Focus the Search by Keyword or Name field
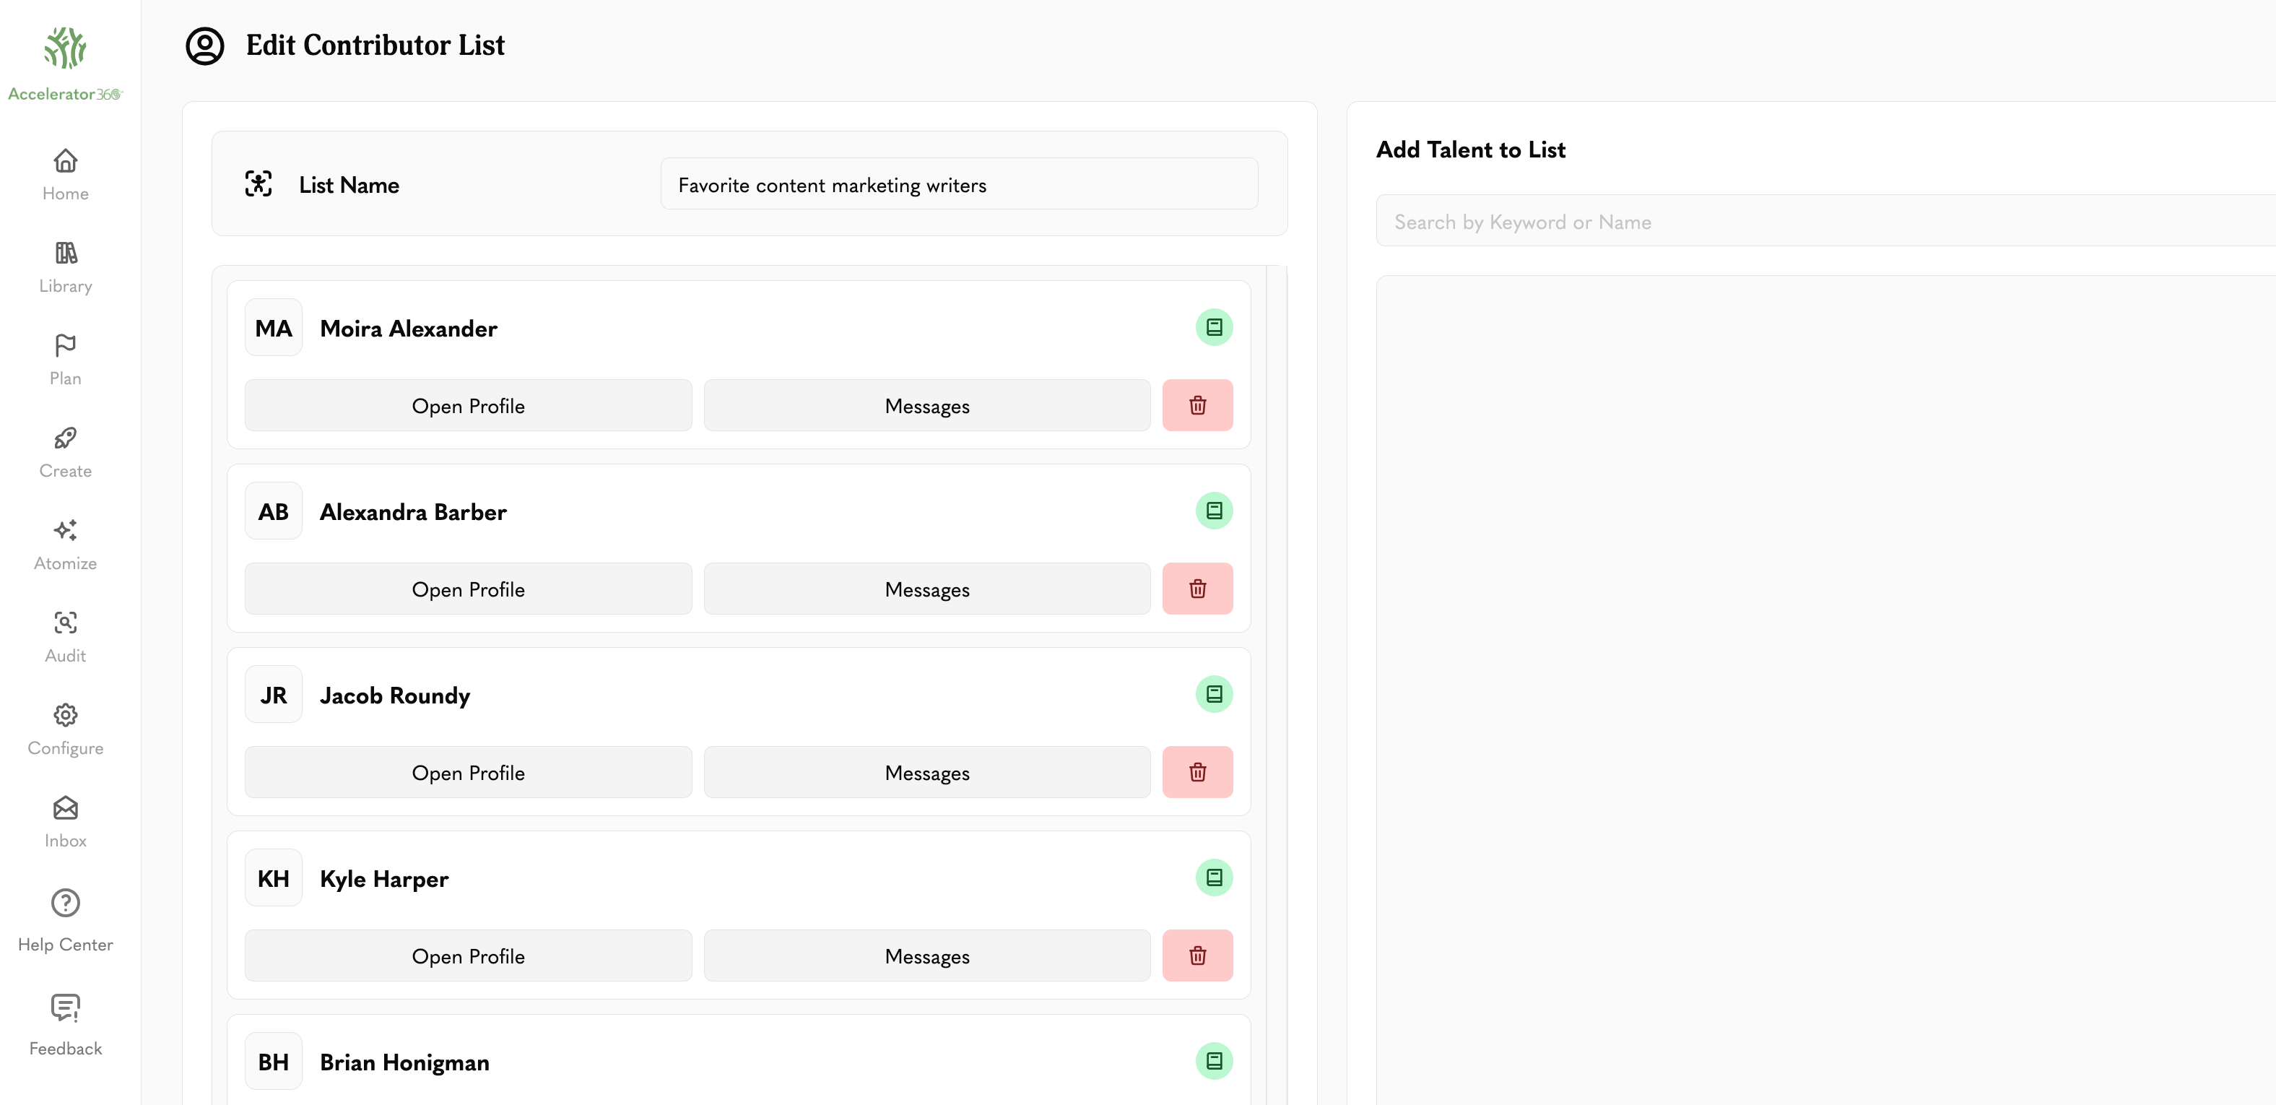The image size is (2276, 1105). point(1825,221)
